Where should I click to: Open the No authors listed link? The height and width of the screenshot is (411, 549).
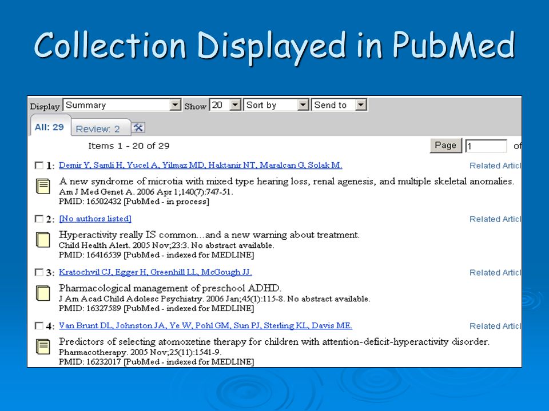pos(96,219)
